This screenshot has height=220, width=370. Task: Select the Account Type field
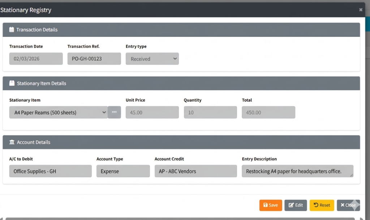tap(123, 171)
